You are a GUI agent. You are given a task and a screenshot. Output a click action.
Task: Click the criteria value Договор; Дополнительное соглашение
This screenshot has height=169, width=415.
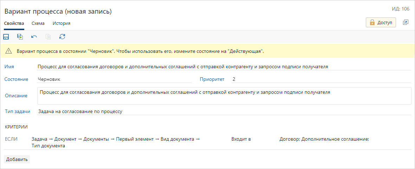[x=324, y=139]
